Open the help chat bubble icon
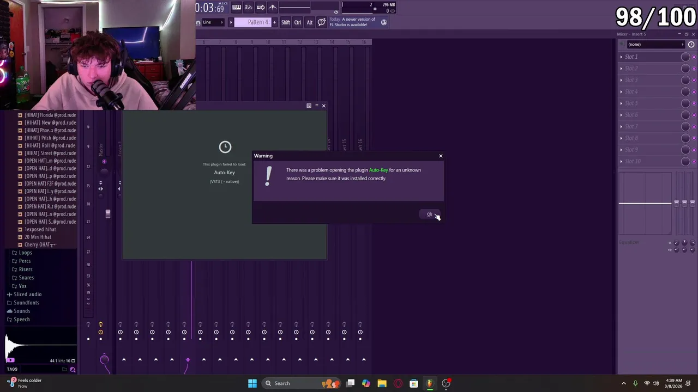 click(x=322, y=22)
